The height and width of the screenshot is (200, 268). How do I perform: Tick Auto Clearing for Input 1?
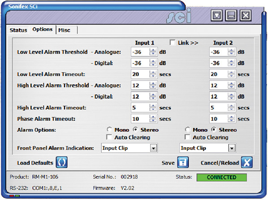[109, 137]
